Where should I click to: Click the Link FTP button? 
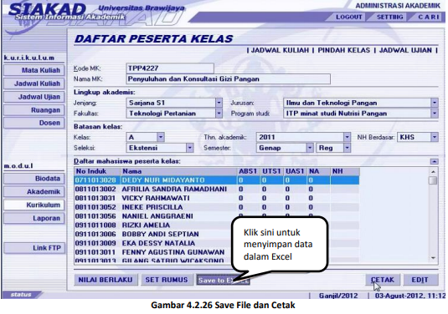tap(34, 248)
